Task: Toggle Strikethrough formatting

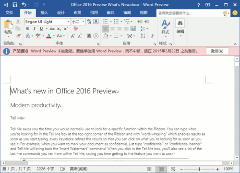Action: [x=52, y=29]
